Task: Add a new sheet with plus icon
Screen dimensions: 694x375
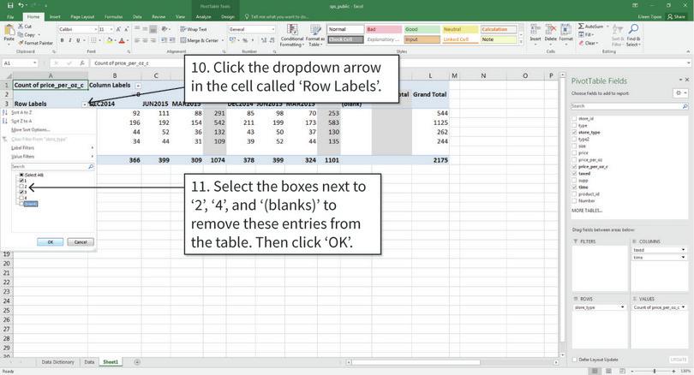Action: tap(137, 362)
